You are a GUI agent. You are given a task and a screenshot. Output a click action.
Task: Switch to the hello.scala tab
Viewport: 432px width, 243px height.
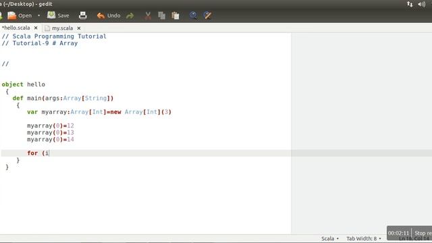click(16, 28)
